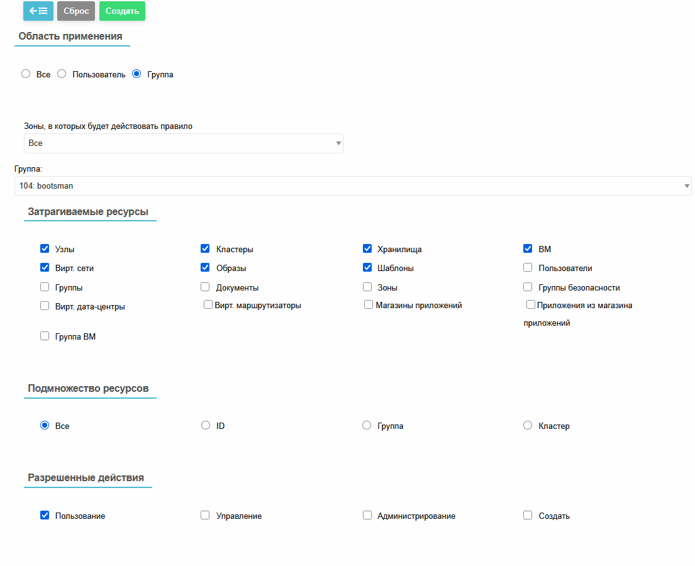Select the Пользователь scope radio button
695x566 pixels.
pos(62,74)
